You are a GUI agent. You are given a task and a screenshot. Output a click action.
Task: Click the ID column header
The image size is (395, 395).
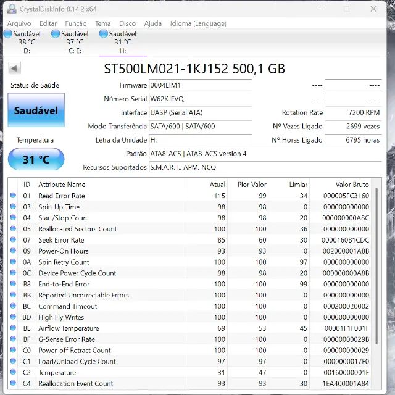tap(27, 185)
